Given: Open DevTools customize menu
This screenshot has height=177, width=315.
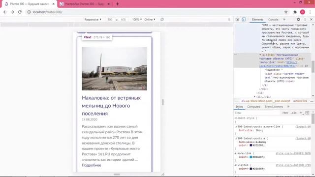Looking at the screenshot, I should [305, 20].
